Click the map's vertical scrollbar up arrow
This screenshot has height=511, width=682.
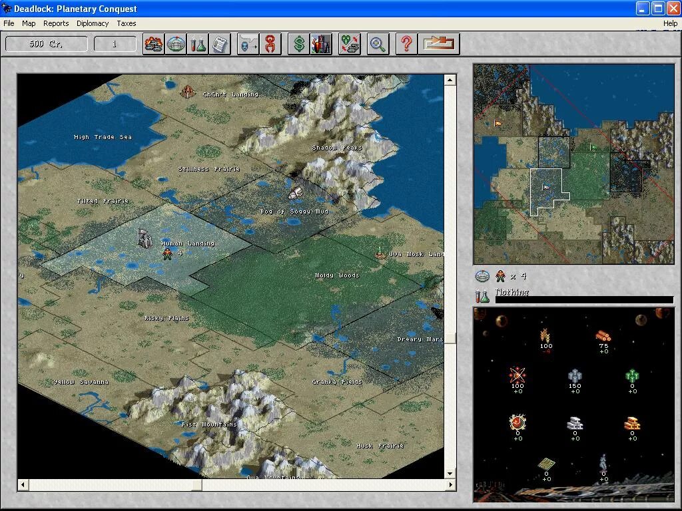pos(450,80)
